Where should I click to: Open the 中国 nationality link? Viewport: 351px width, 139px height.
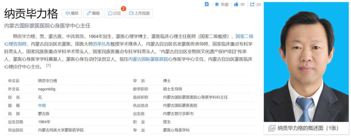pyautogui.click(x=42, y=106)
